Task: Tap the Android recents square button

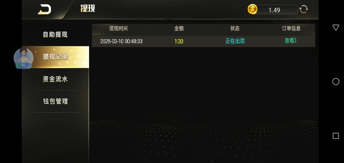Action: click(x=336, y=136)
